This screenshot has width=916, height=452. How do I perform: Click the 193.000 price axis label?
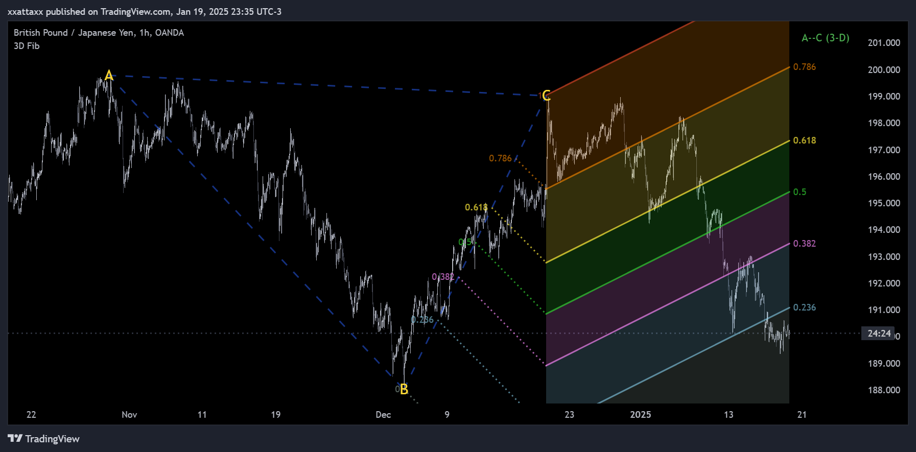click(x=884, y=257)
